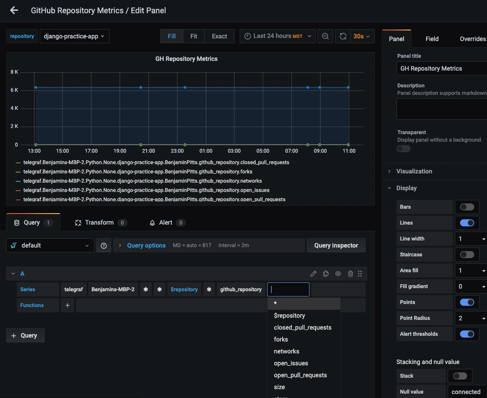Open the Last 24 hours time range picker
487x398 pixels.
click(278, 36)
